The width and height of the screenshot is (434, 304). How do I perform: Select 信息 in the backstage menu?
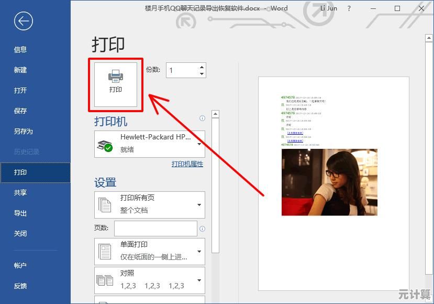point(20,50)
